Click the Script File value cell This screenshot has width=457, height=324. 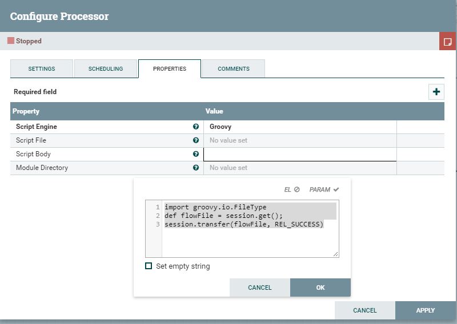[299, 140]
